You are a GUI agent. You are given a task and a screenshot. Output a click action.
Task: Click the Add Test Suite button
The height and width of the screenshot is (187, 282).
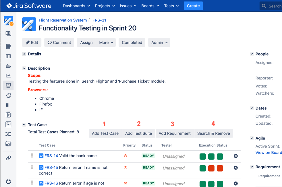pos(138,133)
